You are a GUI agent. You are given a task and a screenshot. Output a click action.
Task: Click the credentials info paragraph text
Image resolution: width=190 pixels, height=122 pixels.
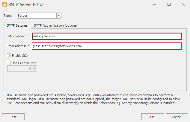[x=90, y=99]
